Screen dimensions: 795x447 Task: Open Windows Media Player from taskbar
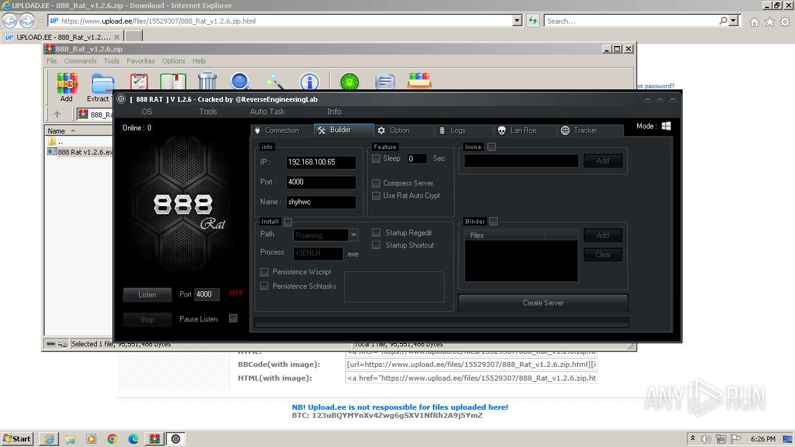pyautogui.click(x=91, y=439)
